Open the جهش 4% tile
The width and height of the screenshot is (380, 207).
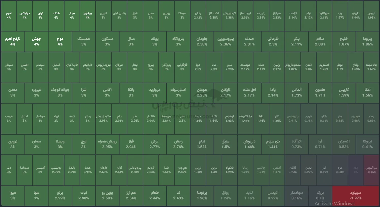coord(37,41)
